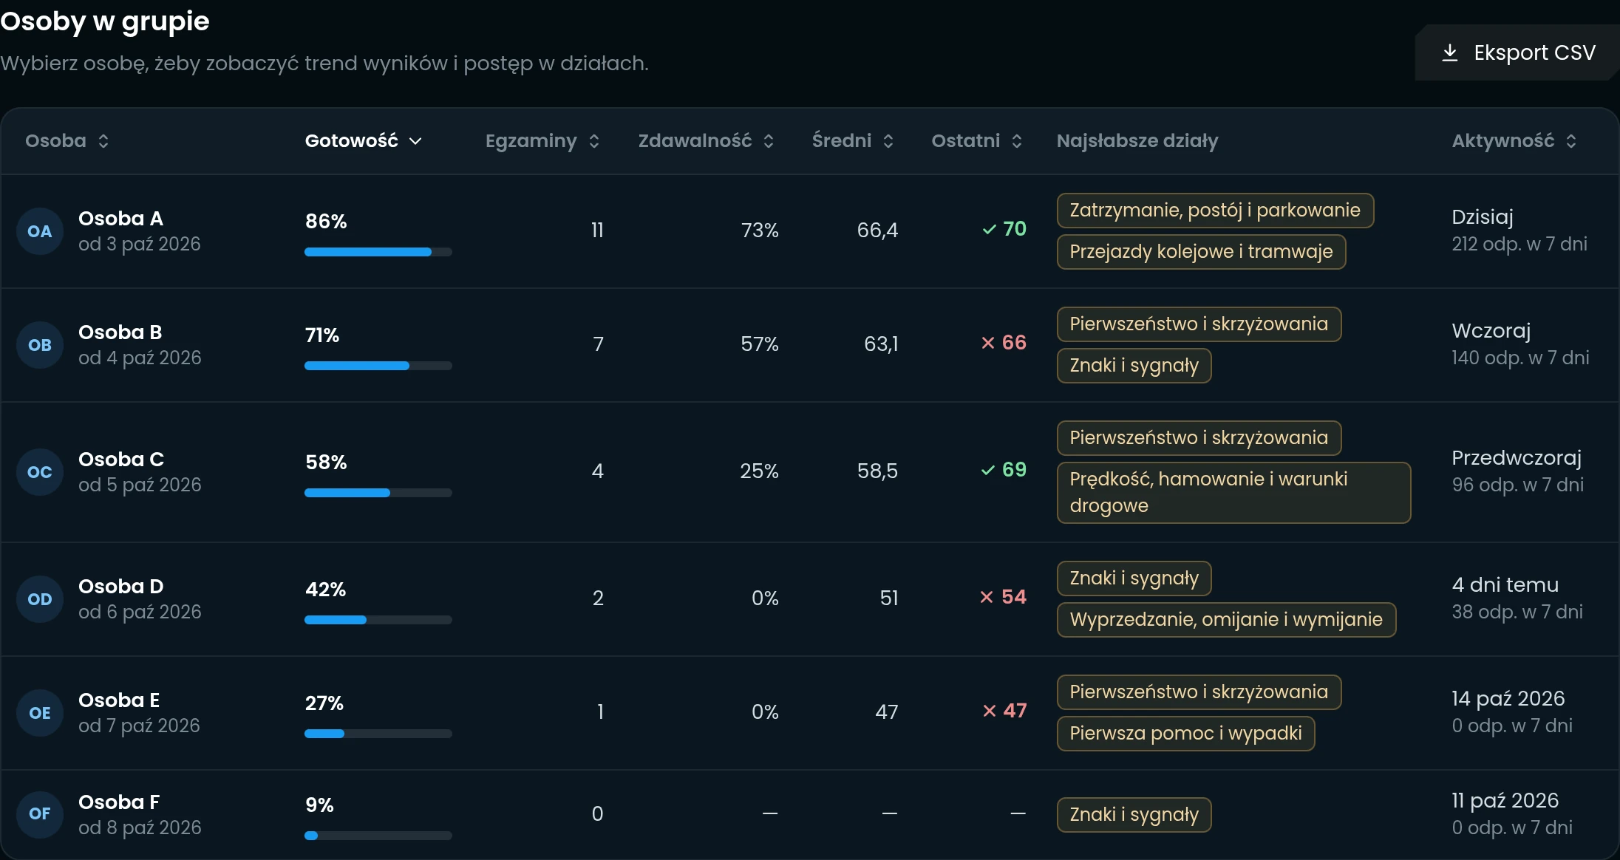
Task: Click the OA avatar icon
Action: click(x=40, y=231)
